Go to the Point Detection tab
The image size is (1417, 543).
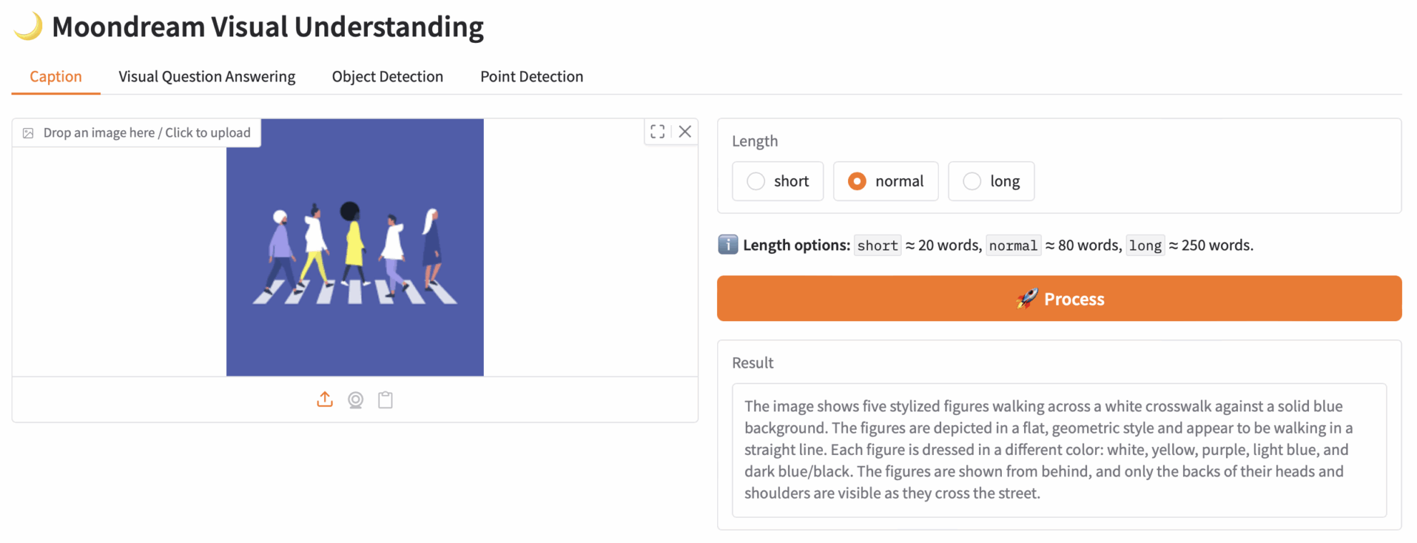[532, 77]
